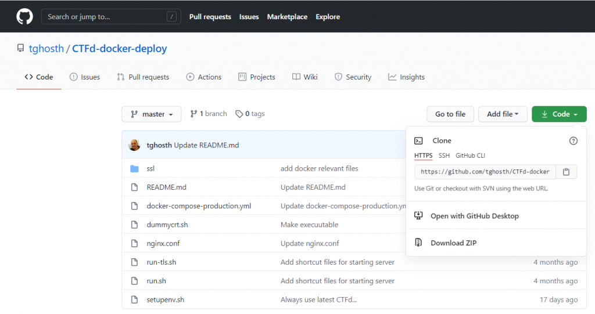Expand the master branch dropdown

tap(151, 114)
